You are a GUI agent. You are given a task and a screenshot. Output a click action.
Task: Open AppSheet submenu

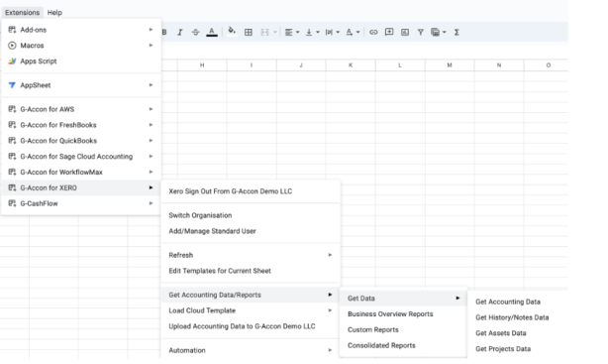(x=81, y=85)
